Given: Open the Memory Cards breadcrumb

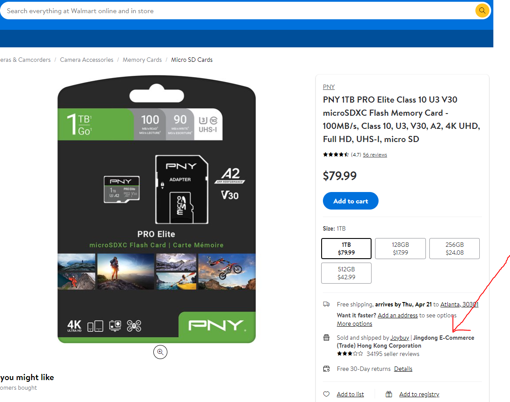Looking at the screenshot, I should (x=142, y=60).
